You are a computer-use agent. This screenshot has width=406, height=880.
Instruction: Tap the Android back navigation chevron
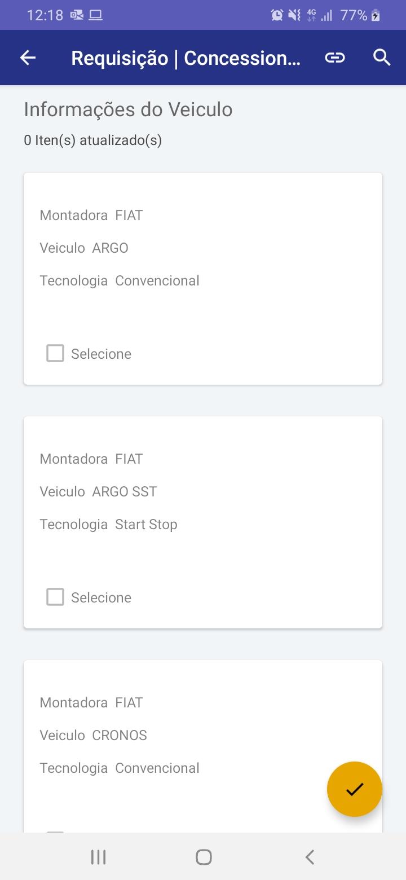coord(309,857)
